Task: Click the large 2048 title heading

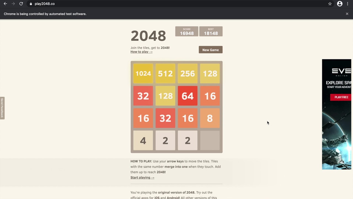Action: coord(148,36)
